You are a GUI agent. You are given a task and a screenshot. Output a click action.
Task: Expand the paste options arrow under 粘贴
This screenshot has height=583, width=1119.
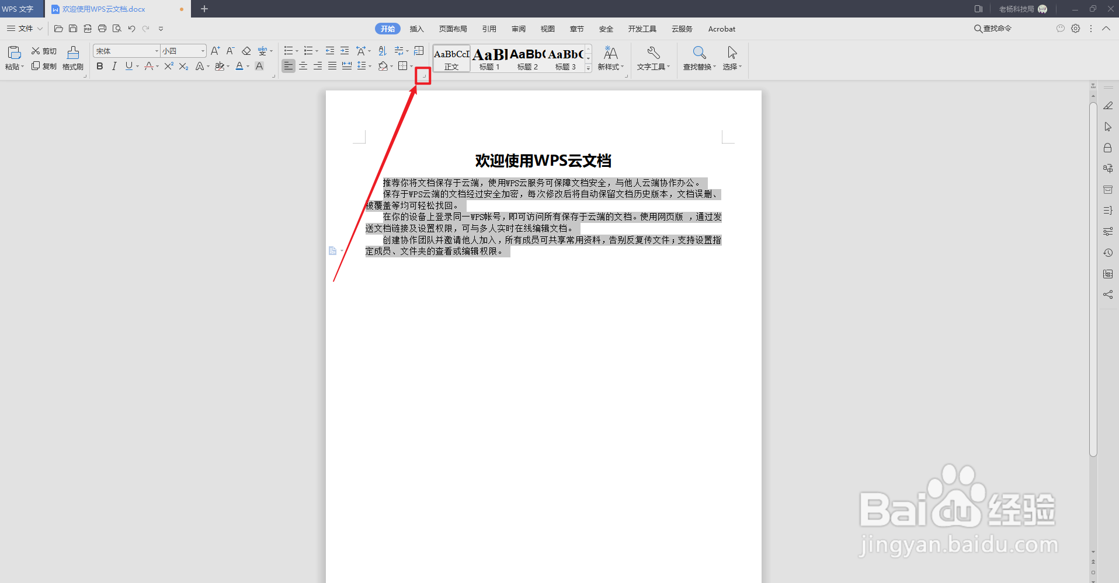coord(22,67)
